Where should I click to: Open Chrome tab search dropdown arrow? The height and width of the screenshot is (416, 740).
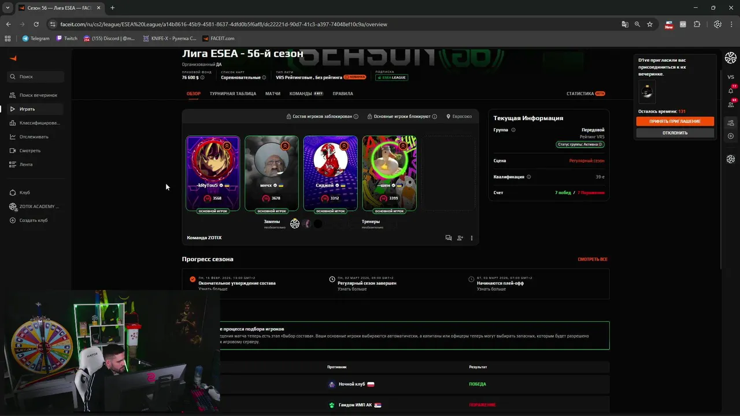pyautogui.click(x=8, y=8)
